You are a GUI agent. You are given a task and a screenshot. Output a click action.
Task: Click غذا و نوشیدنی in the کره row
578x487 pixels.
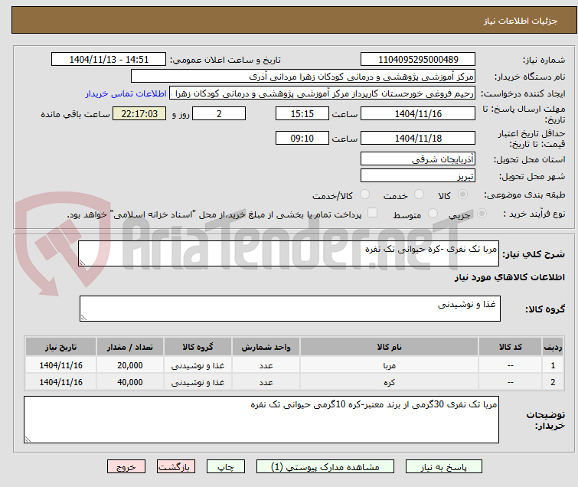pos(198,382)
